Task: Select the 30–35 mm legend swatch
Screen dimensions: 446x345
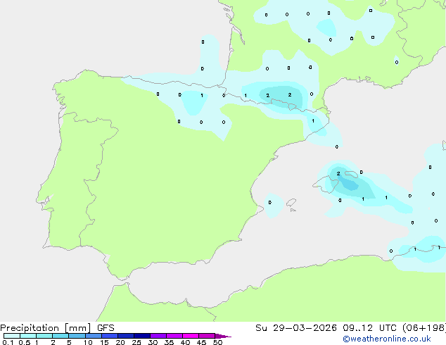Action: pyautogui.click(x=158, y=336)
